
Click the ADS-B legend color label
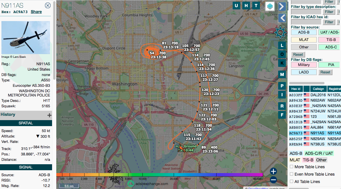(x=296, y=153)
